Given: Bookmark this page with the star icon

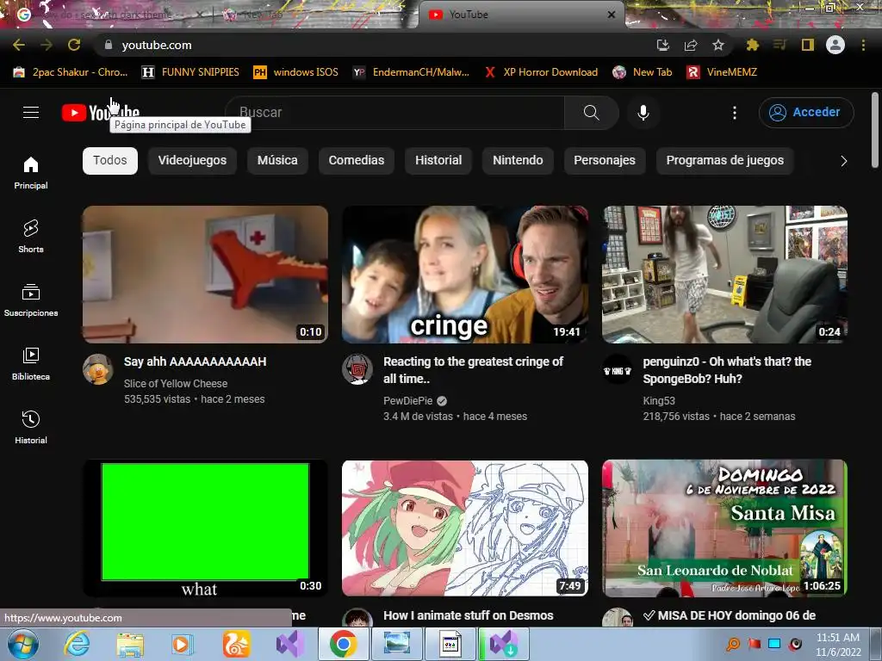Looking at the screenshot, I should point(718,45).
